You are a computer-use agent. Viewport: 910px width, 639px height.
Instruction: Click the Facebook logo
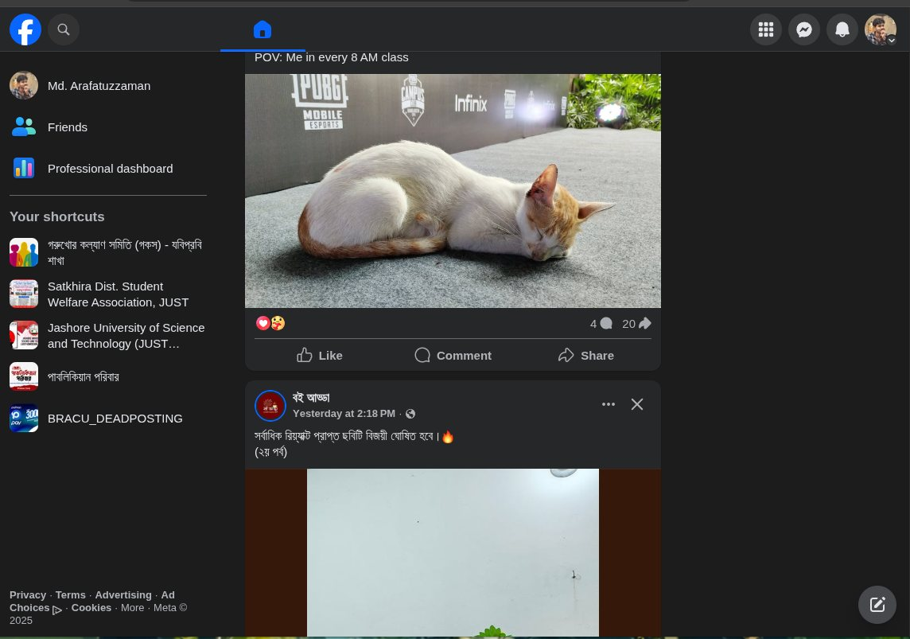(x=25, y=29)
